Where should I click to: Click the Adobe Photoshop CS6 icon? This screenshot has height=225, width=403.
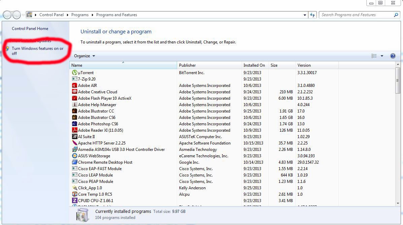74,124
